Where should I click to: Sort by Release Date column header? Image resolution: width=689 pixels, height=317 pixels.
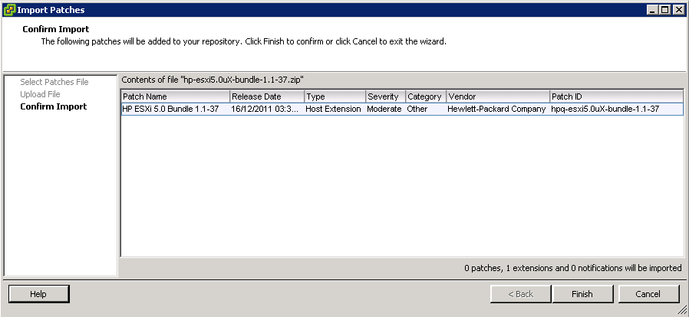point(267,96)
